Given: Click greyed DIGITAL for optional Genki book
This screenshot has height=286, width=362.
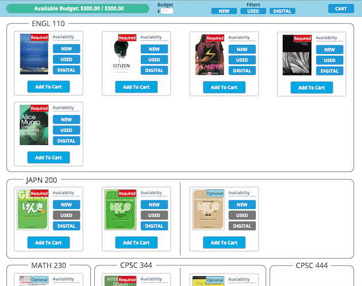Looking at the screenshot, I should [242, 226].
